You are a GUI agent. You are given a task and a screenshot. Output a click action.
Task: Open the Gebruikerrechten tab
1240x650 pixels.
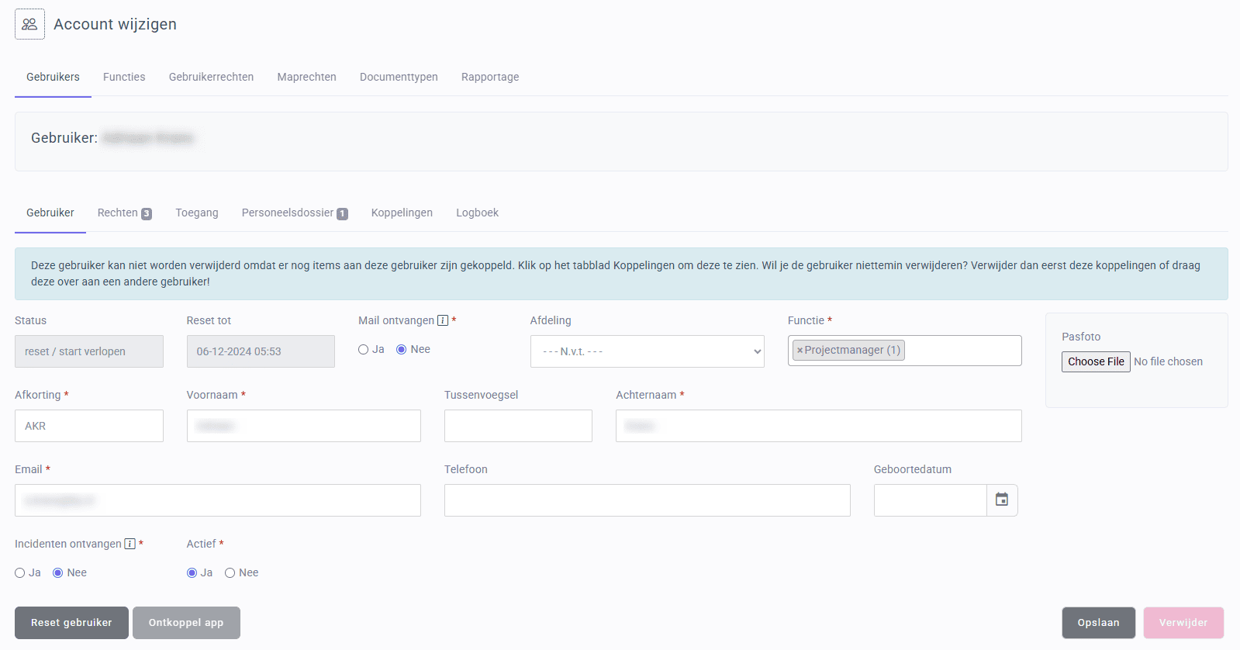click(x=212, y=77)
